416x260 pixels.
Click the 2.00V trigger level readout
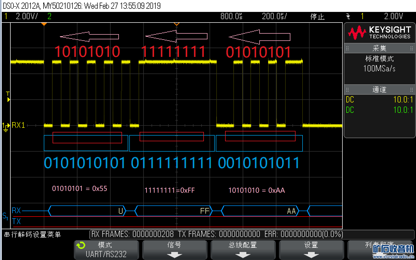(x=393, y=16)
